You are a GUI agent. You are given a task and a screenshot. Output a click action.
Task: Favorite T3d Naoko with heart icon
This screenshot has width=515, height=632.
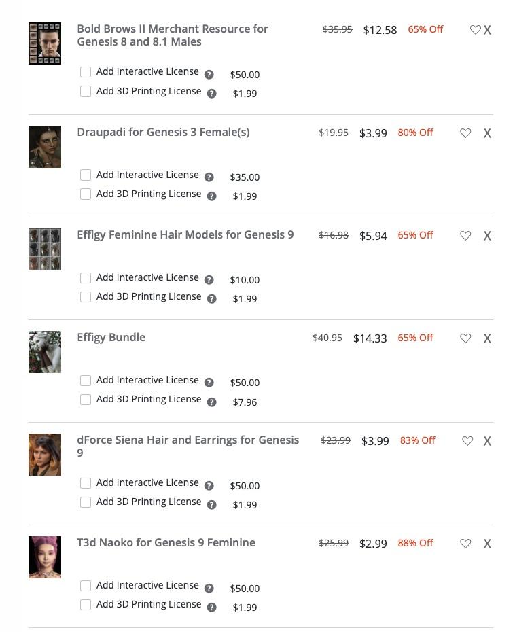point(465,544)
